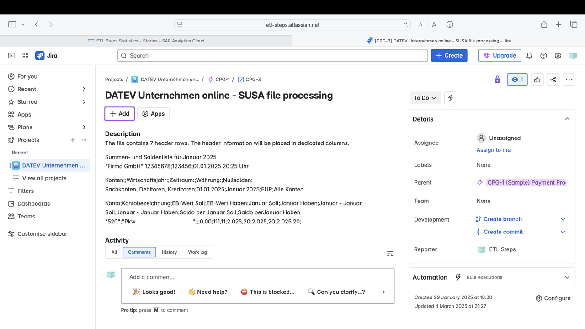Open the Work log tab
The height and width of the screenshot is (329, 585).
(197, 252)
